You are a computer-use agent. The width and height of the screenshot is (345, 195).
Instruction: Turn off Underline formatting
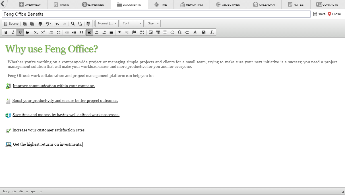click(x=20, y=32)
